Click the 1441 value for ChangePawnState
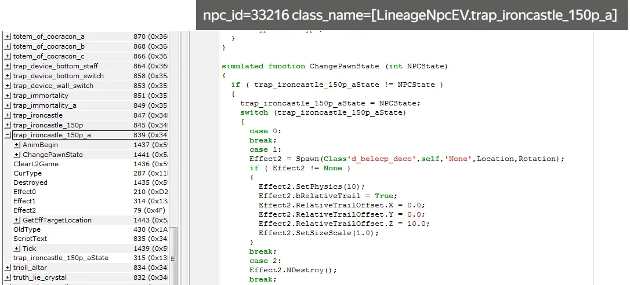The height and width of the screenshot is (285, 630). [x=151, y=155]
